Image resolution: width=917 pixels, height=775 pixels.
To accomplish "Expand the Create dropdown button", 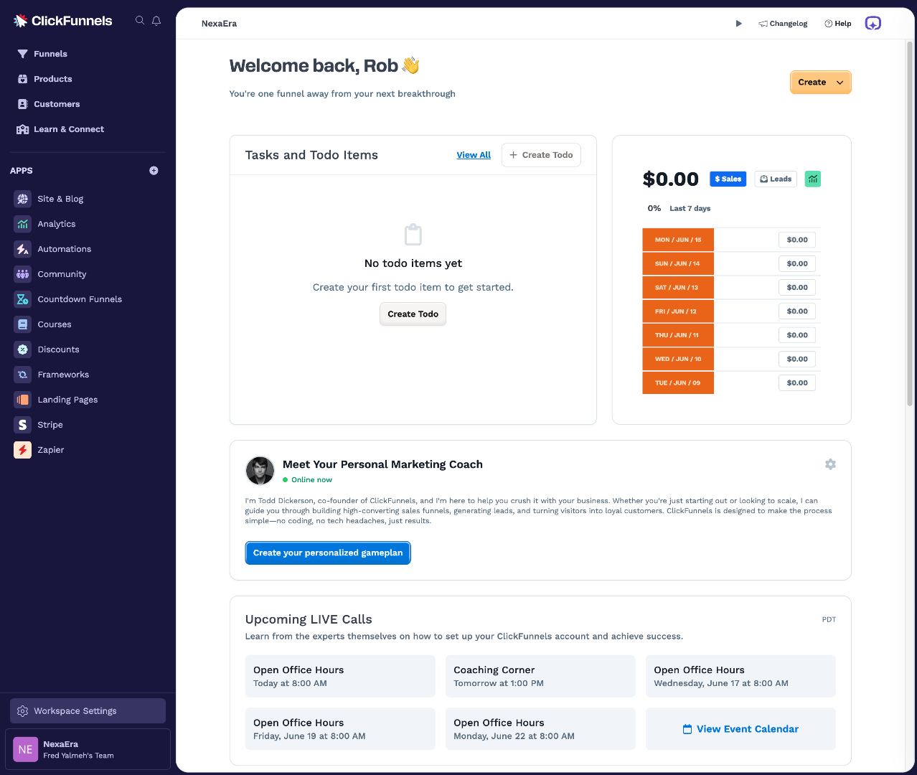I will point(820,83).
